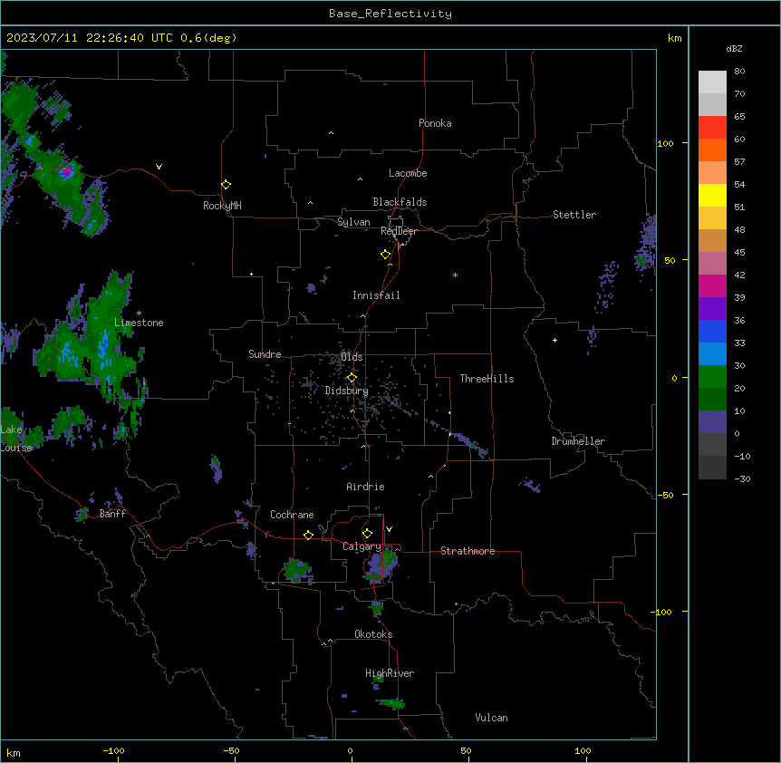The height and width of the screenshot is (763, 781).
Task: Click the Vulcan label
Action: coord(492,718)
